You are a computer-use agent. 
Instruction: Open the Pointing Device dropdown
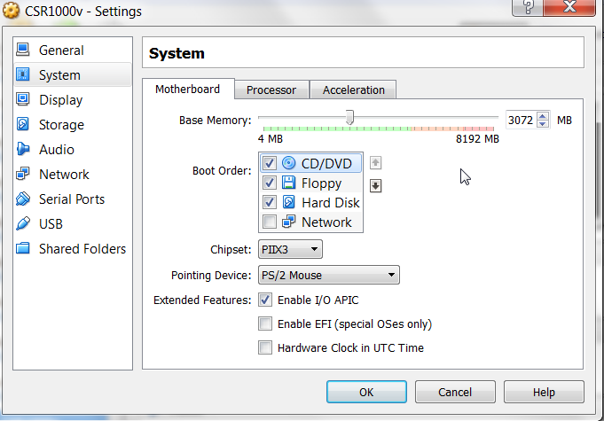click(x=328, y=275)
